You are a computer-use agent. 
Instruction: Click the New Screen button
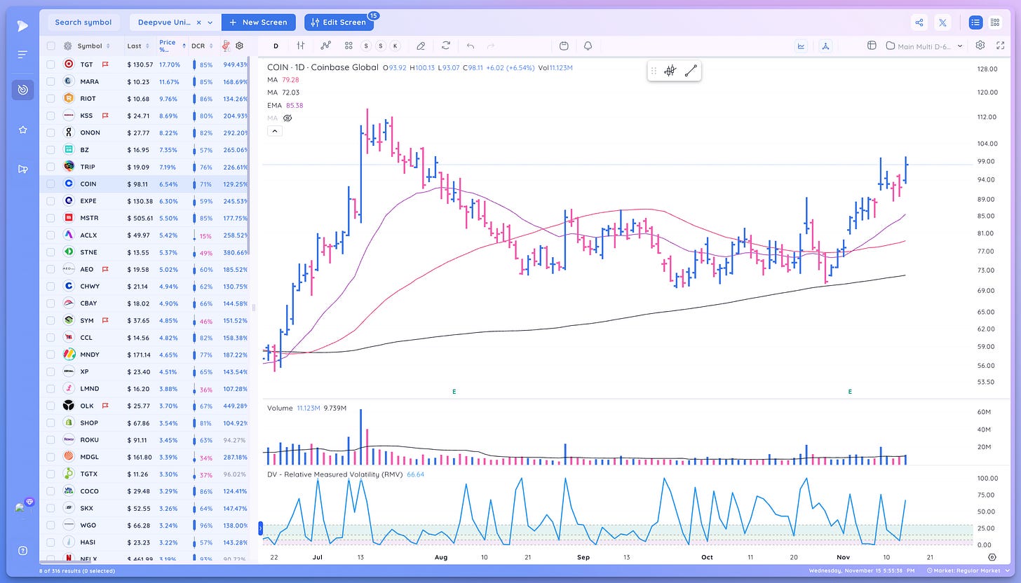coord(259,22)
